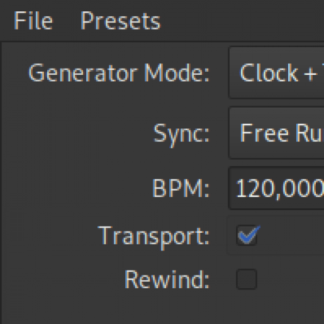Disable transport via its checked box
The height and width of the screenshot is (324, 324).
[x=247, y=235]
